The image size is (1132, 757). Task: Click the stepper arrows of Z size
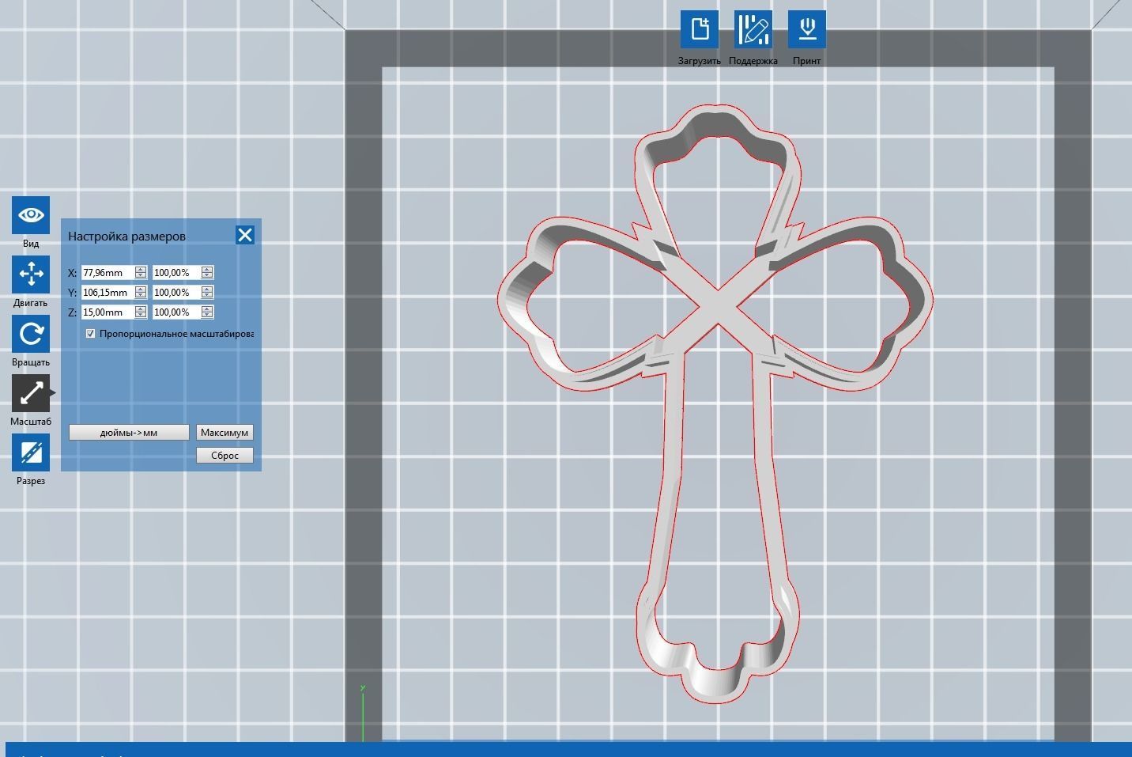click(x=141, y=312)
